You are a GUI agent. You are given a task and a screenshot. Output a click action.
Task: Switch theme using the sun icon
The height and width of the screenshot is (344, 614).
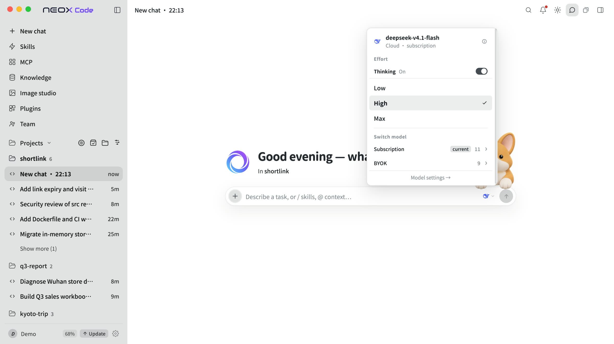[x=557, y=10]
